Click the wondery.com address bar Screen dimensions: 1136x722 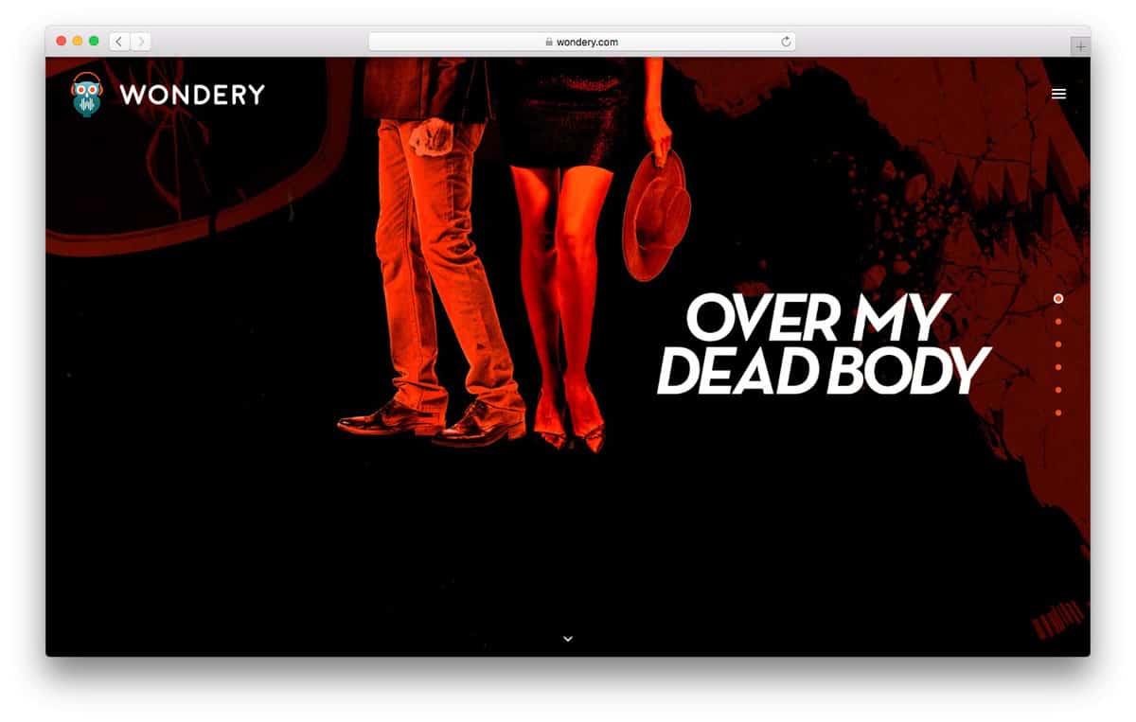581,42
